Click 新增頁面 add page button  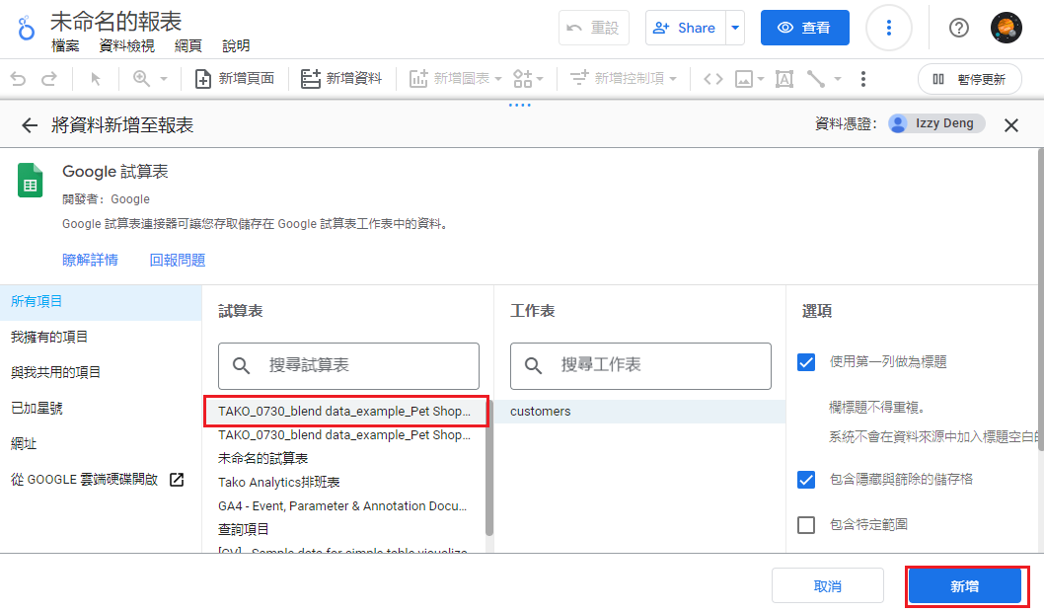[235, 79]
